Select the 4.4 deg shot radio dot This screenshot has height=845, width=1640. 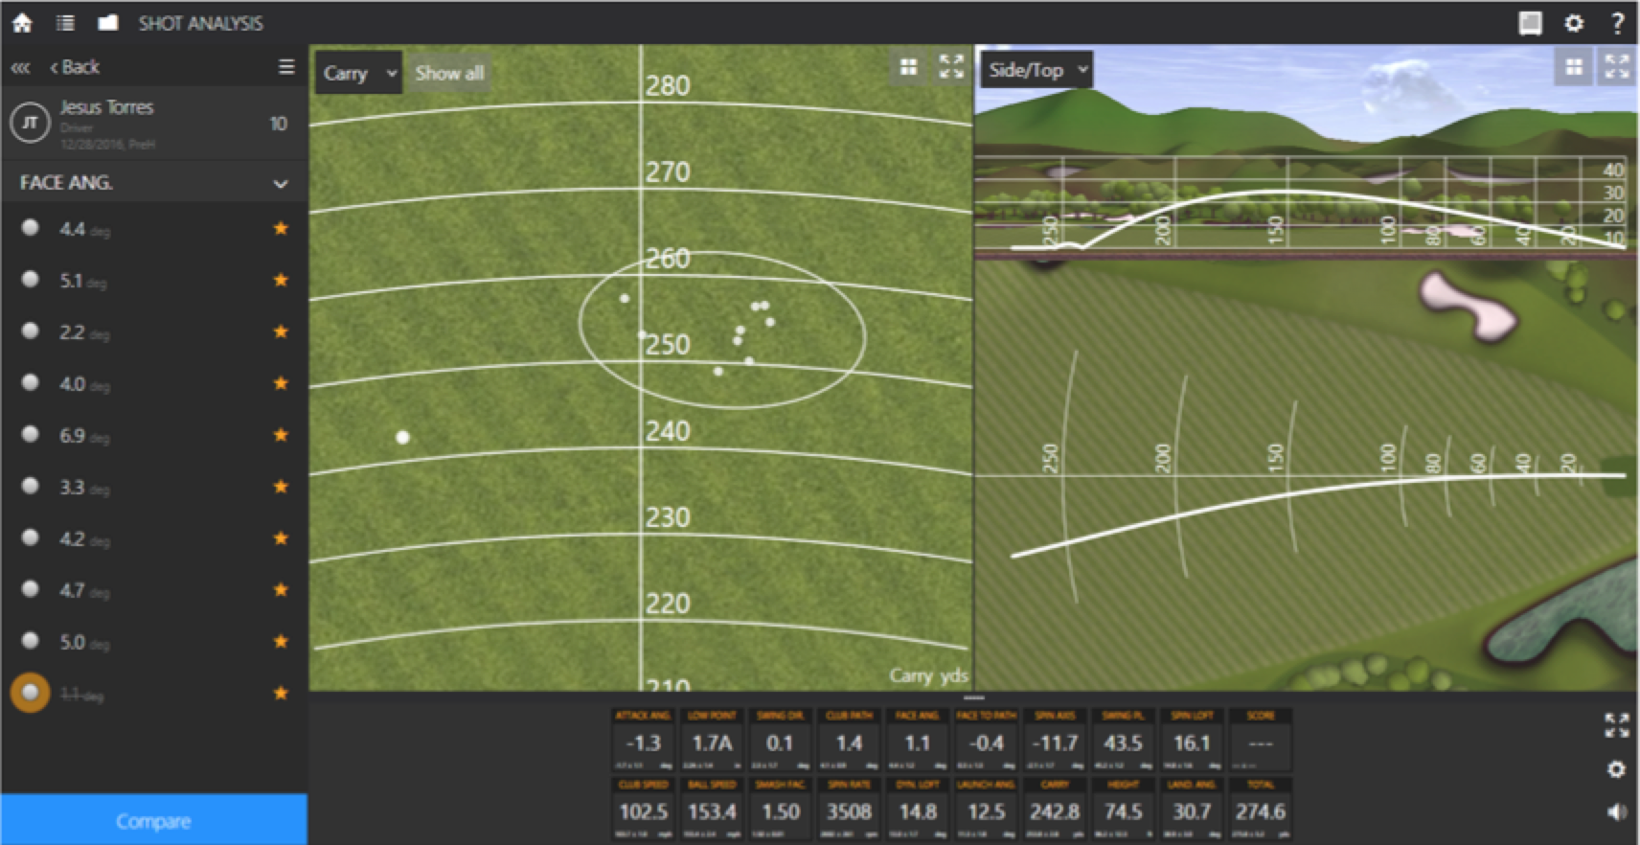click(30, 227)
